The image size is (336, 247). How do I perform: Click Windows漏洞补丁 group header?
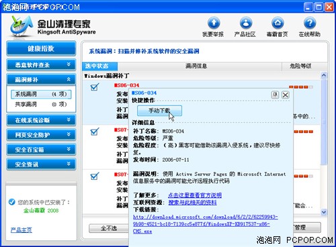pos(107,76)
